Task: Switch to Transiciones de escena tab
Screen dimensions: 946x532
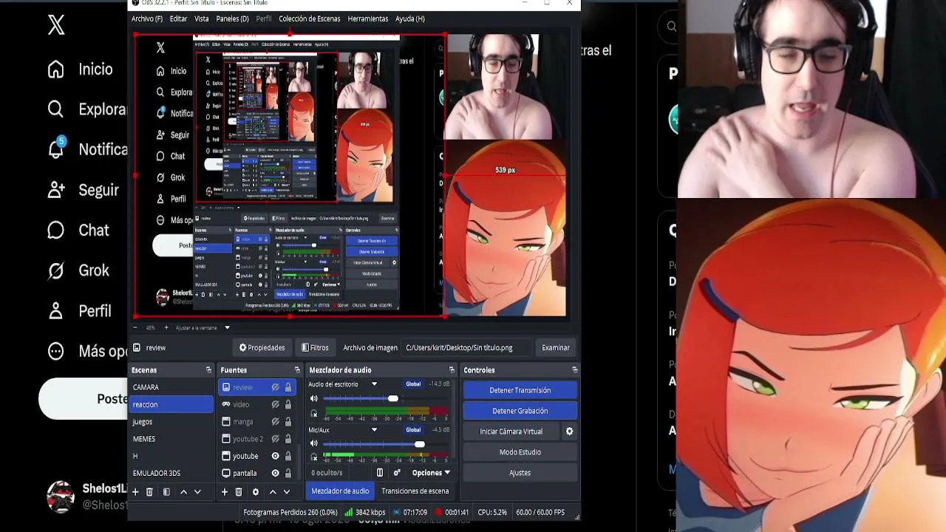Action: click(x=415, y=491)
